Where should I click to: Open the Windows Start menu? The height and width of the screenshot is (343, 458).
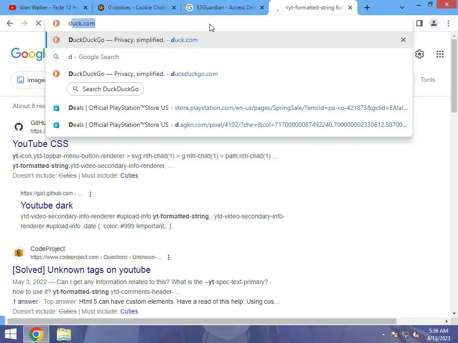point(11,334)
